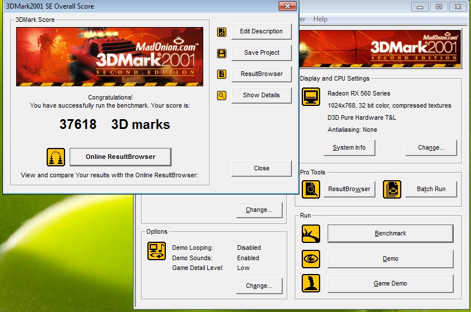Open Edit Description
471x312 pixels.
point(261,32)
